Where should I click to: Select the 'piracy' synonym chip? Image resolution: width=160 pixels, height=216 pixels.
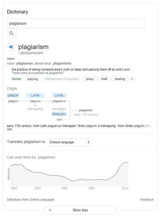(90, 79)
